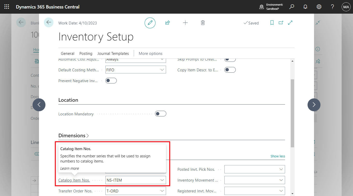Open the settings gear menu
Viewport: 353px width, 196px height.
pos(319,7)
